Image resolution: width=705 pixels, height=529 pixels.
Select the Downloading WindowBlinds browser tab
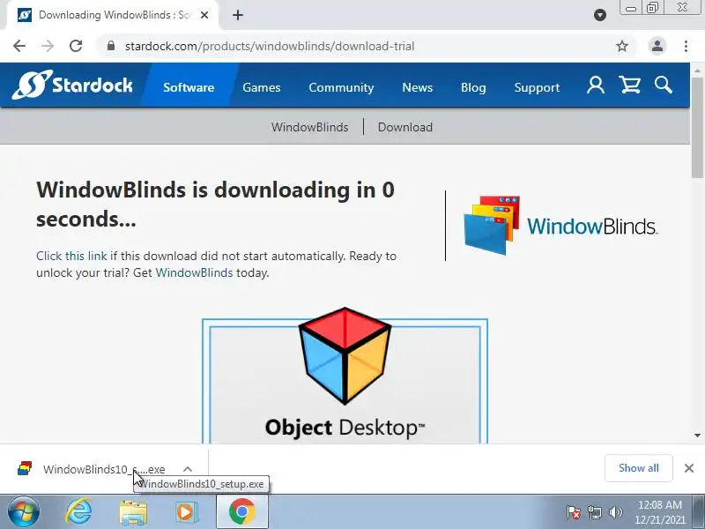pyautogui.click(x=113, y=15)
